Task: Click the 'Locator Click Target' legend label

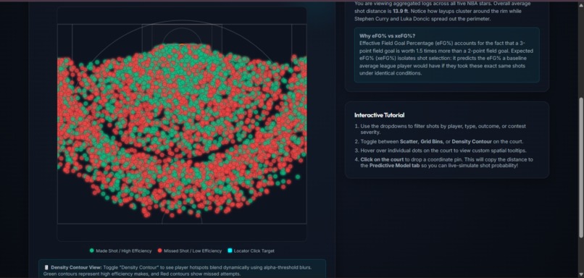Action: coord(254,250)
